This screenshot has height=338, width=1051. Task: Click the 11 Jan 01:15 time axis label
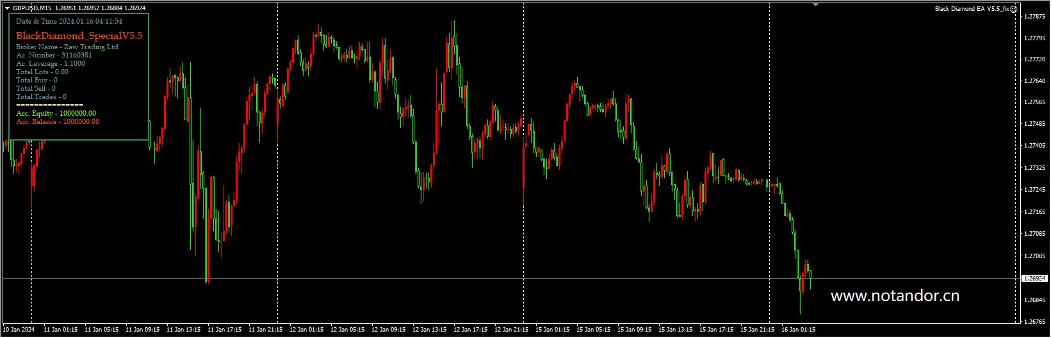(61, 330)
